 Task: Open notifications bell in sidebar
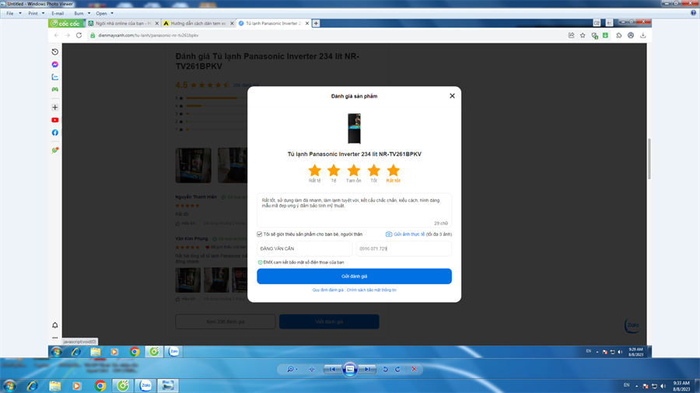[55, 325]
